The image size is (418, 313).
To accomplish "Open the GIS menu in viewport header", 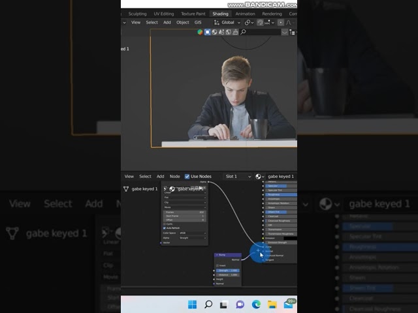I will pyautogui.click(x=198, y=23).
